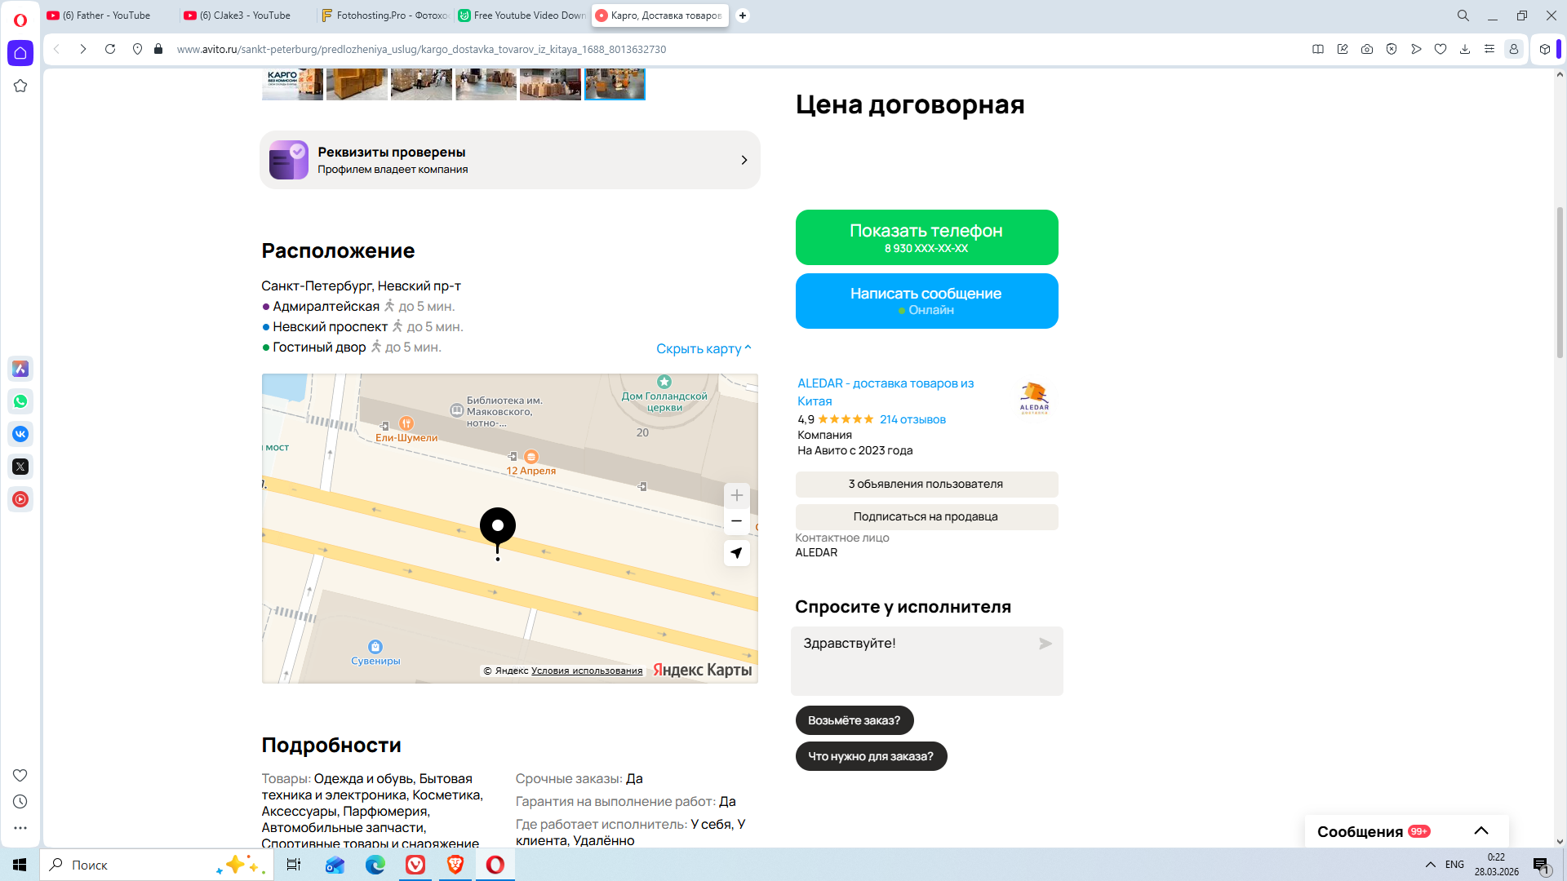This screenshot has height=881, width=1567.
Task: Reload the current Avito page
Action: point(110,49)
